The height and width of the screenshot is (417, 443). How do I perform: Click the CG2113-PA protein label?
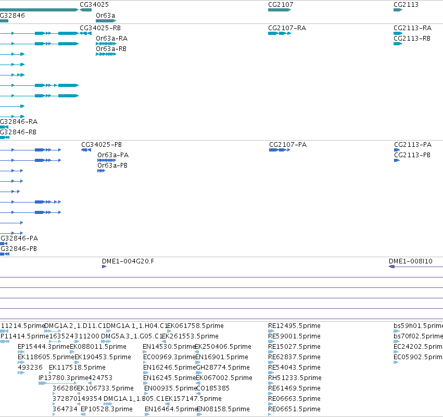(x=413, y=144)
